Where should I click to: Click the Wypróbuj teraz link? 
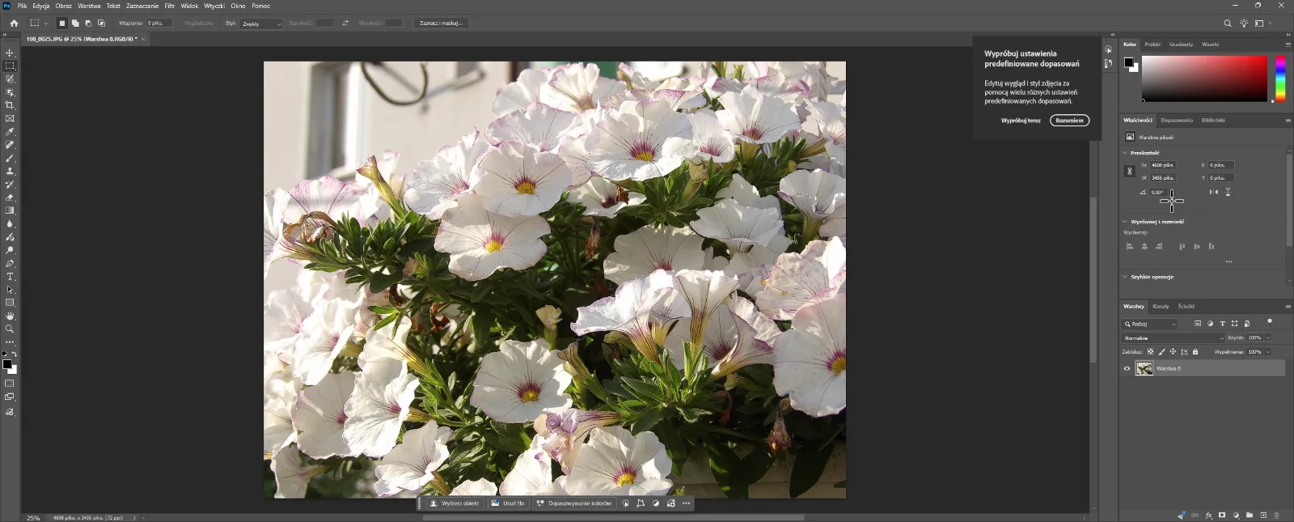point(1021,121)
